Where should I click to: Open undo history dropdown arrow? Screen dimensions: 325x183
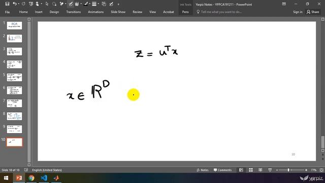pos(19,4)
